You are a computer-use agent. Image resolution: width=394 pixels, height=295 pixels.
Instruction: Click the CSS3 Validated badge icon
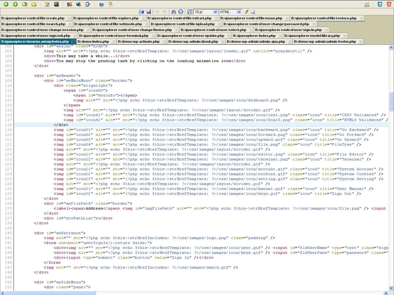(x=380, y=4)
